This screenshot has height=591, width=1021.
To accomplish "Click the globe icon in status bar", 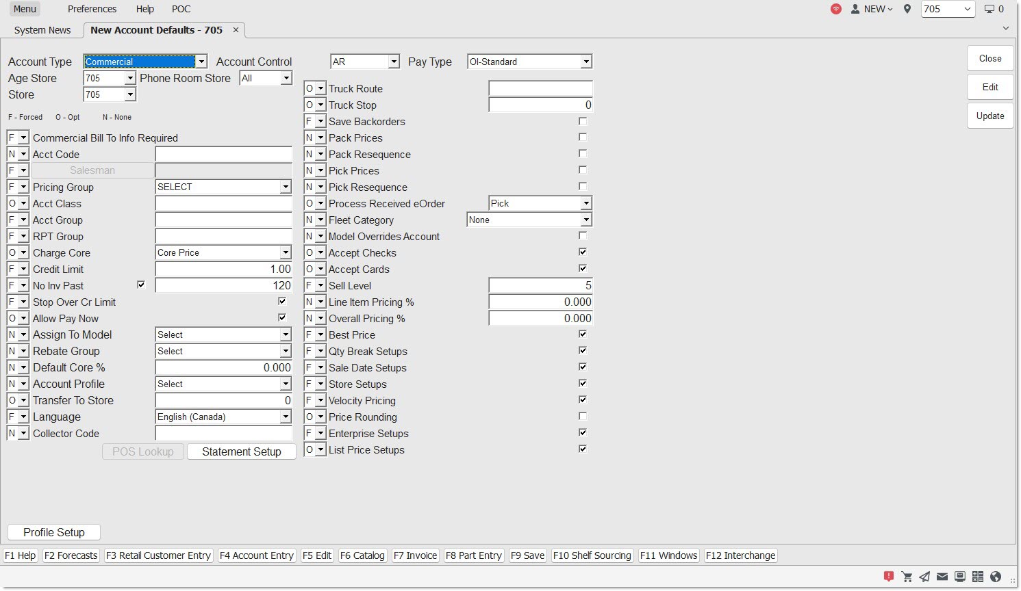I will pos(996,577).
